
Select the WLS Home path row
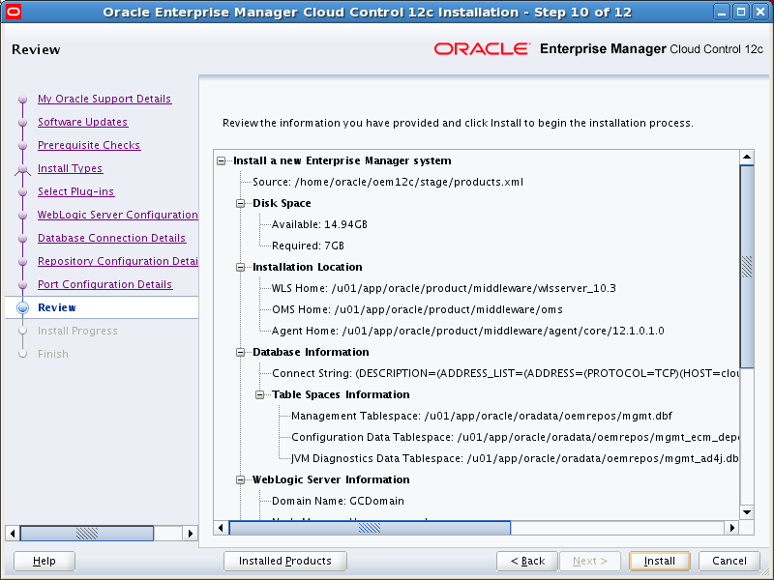(x=444, y=288)
